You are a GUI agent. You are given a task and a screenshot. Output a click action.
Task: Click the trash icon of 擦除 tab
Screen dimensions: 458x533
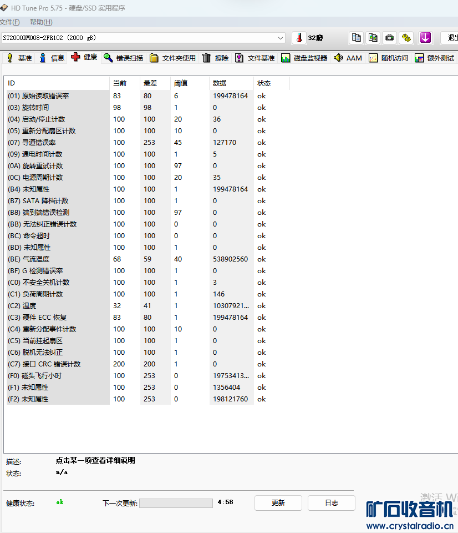coord(206,58)
